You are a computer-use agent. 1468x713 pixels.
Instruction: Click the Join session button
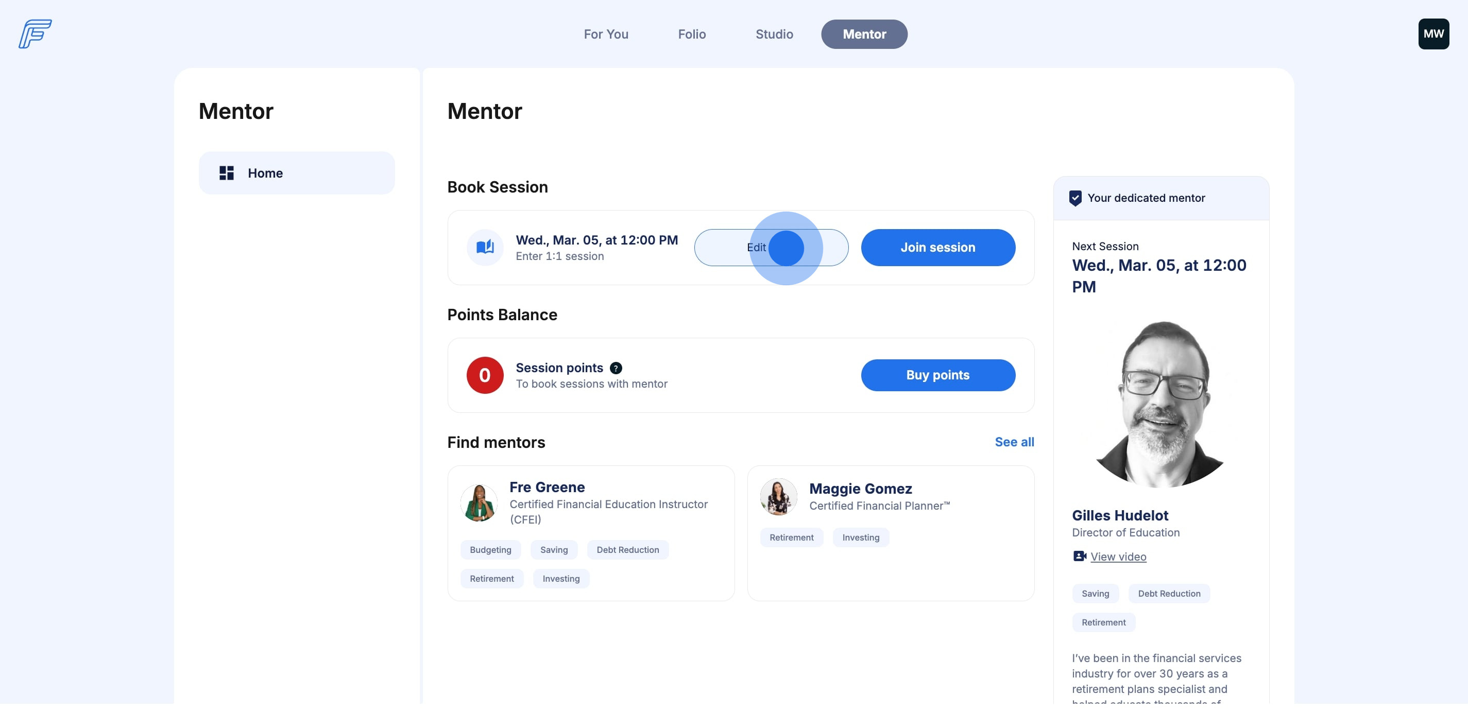tap(937, 248)
